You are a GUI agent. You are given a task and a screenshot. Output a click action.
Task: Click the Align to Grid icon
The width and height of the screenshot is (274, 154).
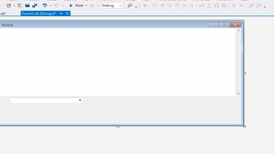point(145,6)
